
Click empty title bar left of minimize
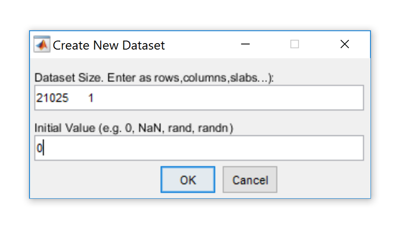coord(201,44)
